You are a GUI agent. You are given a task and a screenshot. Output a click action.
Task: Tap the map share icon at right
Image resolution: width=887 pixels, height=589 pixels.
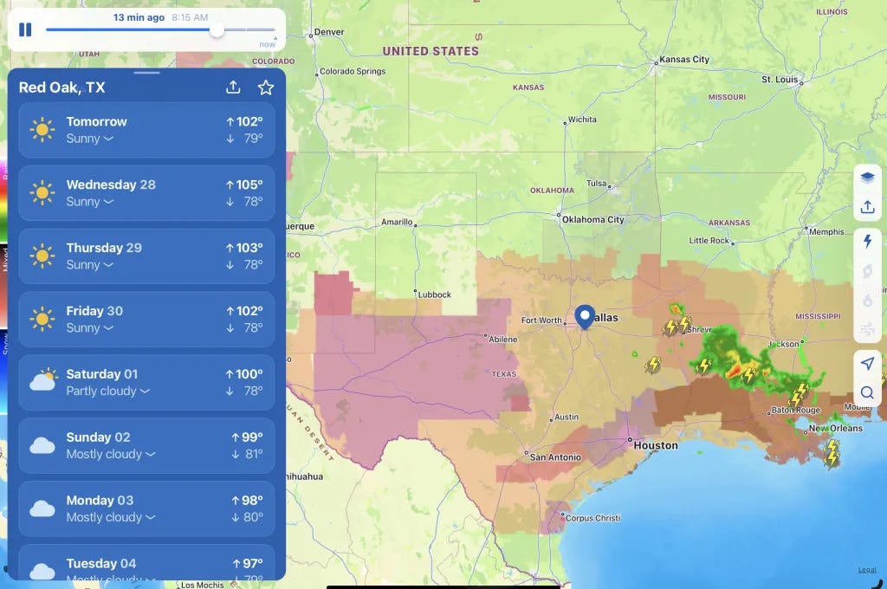pyautogui.click(x=867, y=207)
